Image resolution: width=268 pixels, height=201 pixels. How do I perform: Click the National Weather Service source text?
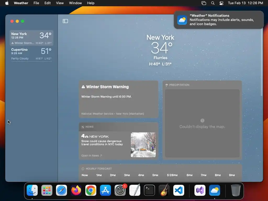point(113,114)
